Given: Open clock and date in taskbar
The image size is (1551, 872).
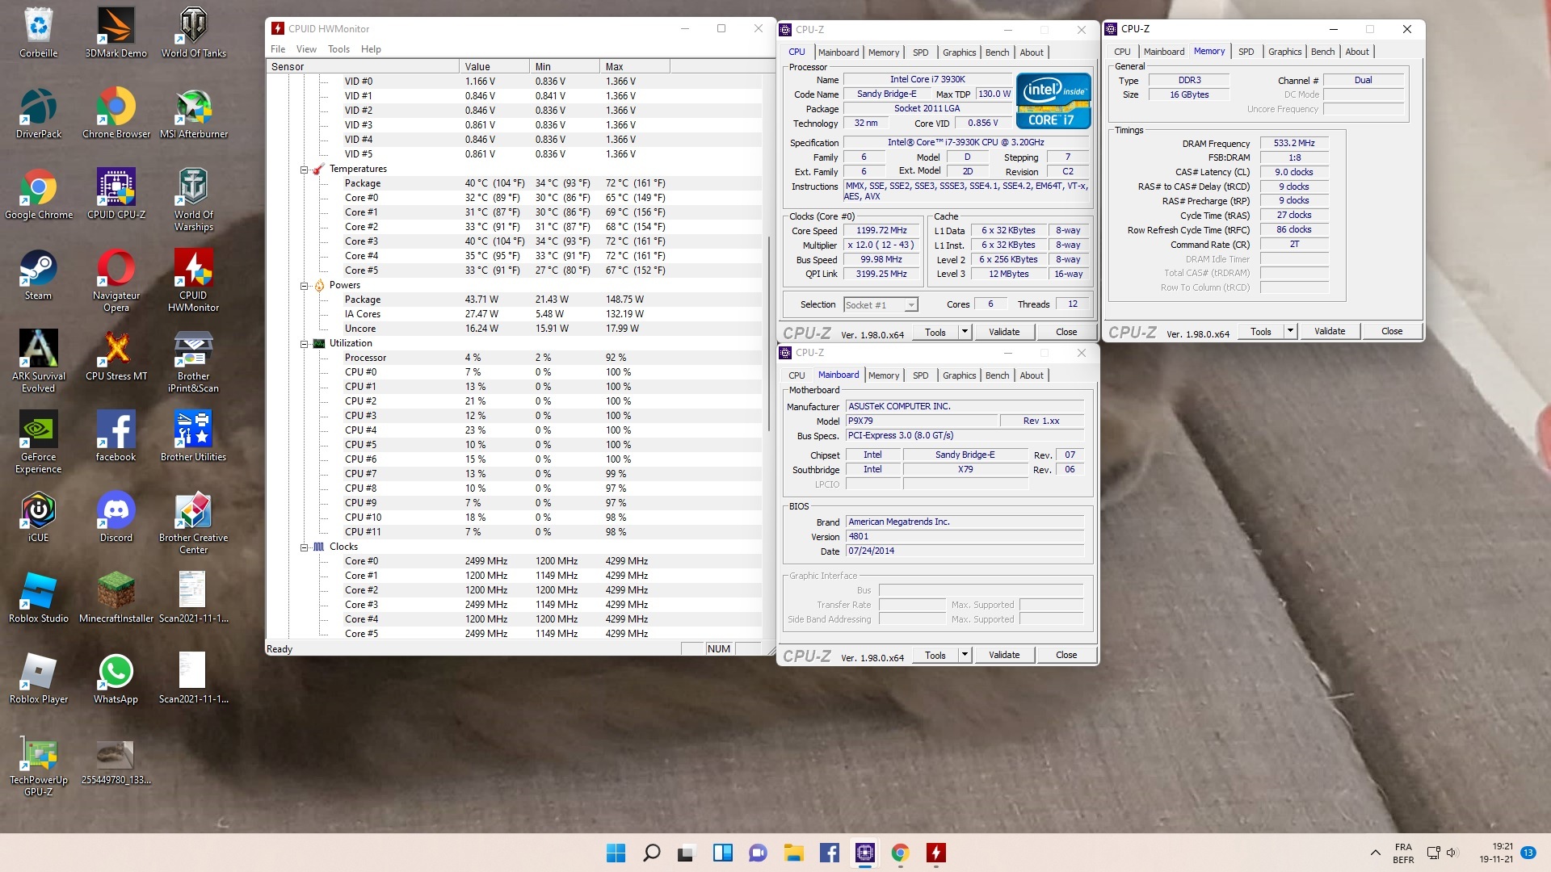Looking at the screenshot, I should pos(1496,853).
